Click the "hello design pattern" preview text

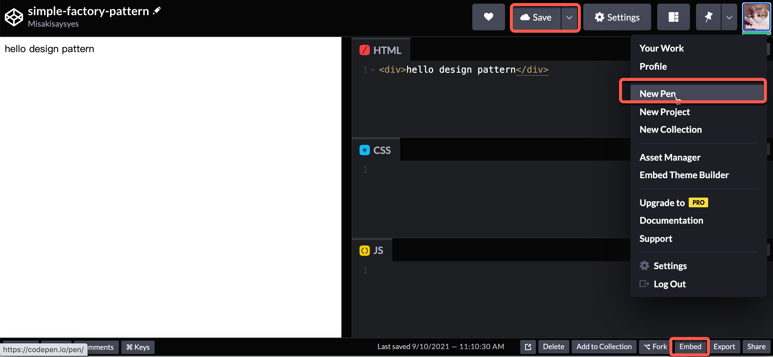click(x=49, y=49)
